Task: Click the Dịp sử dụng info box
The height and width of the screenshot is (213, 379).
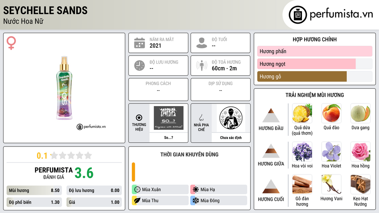Action: click(x=221, y=89)
